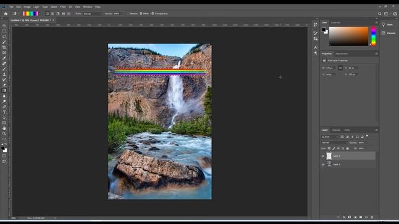This screenshot has width=399, height=224.
Task: Click the create new group folder icon
Action: (361, 217)
